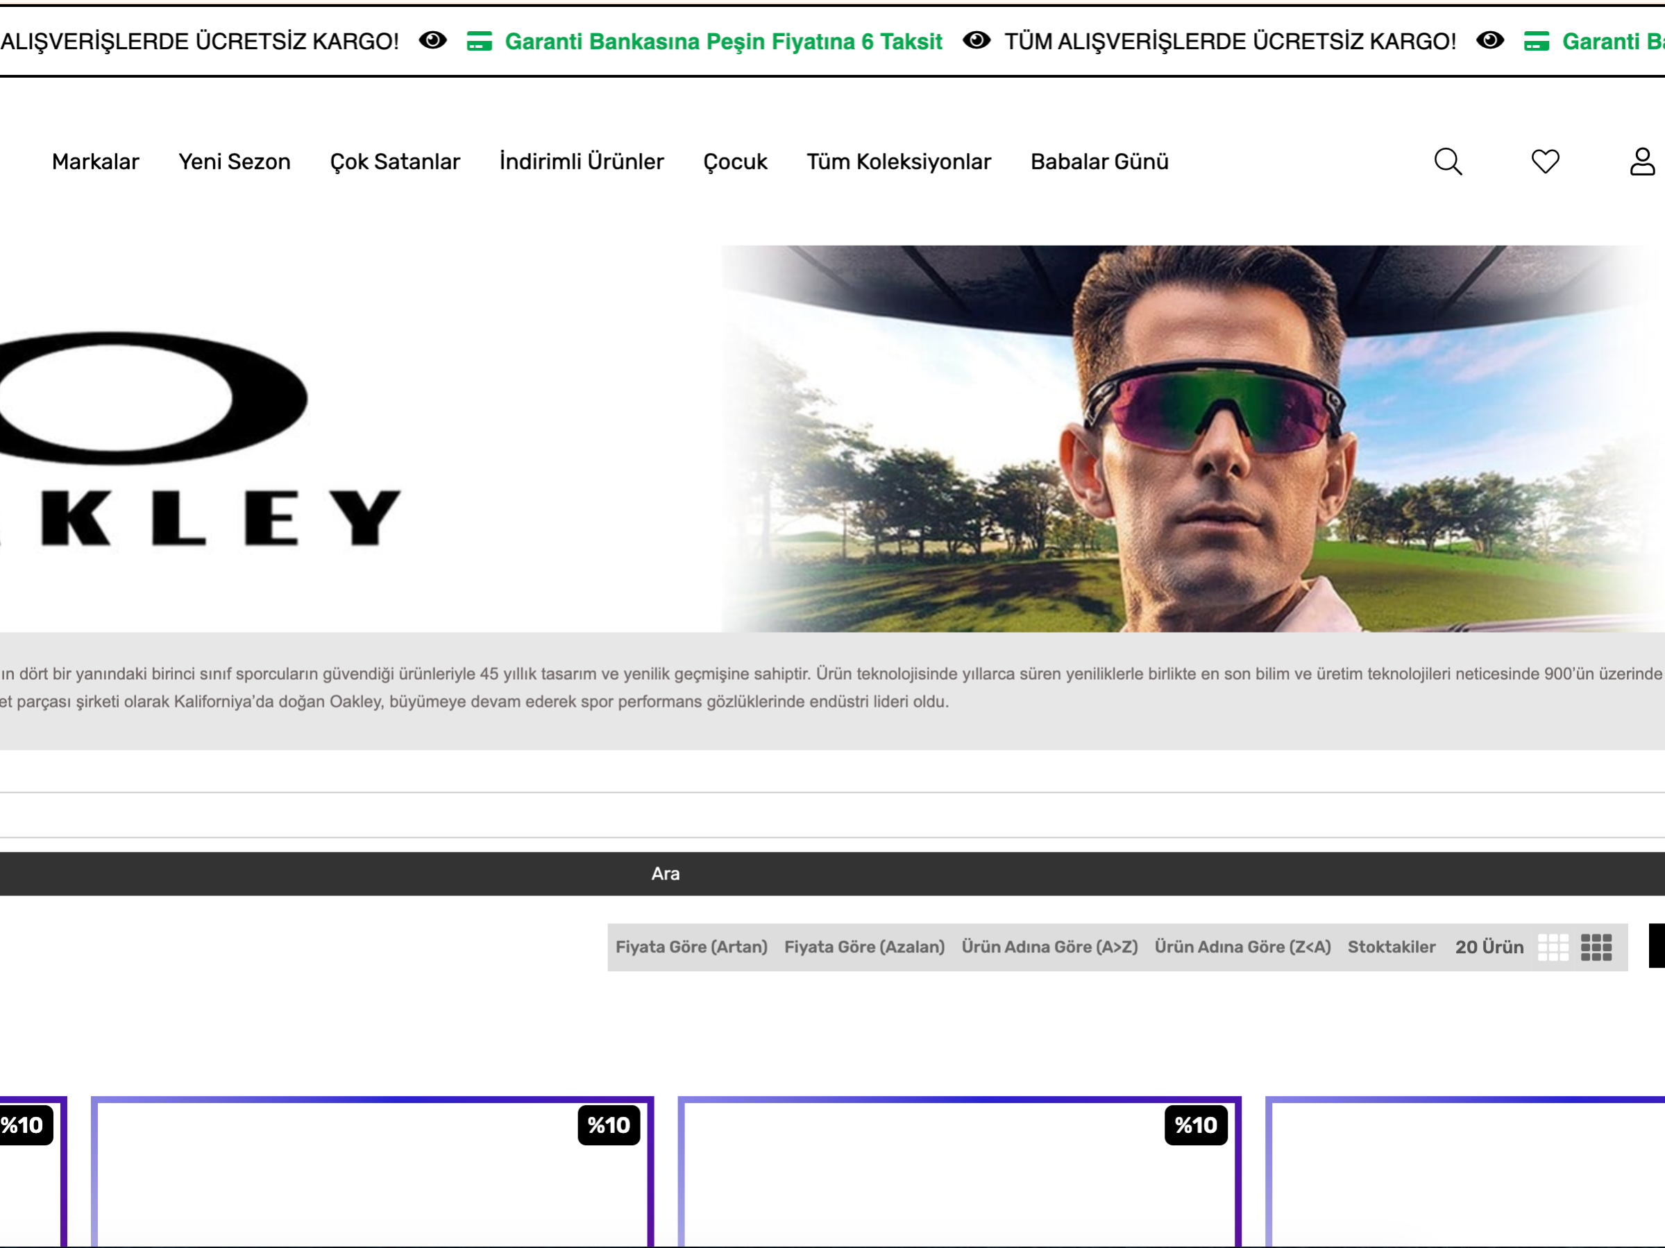The image size is (1665, 1248).
Task: Visit the Babalar Günü page
Action: [x=1100, y=162]
